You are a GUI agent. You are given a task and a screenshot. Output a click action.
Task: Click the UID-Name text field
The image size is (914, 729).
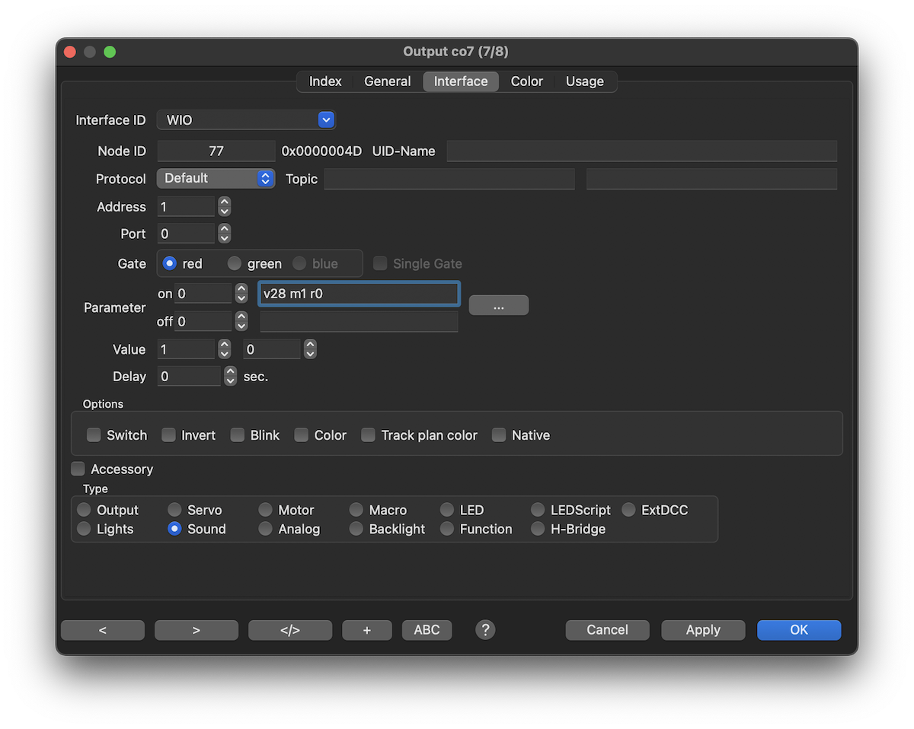pyautogui.click(x=641, y=151)
